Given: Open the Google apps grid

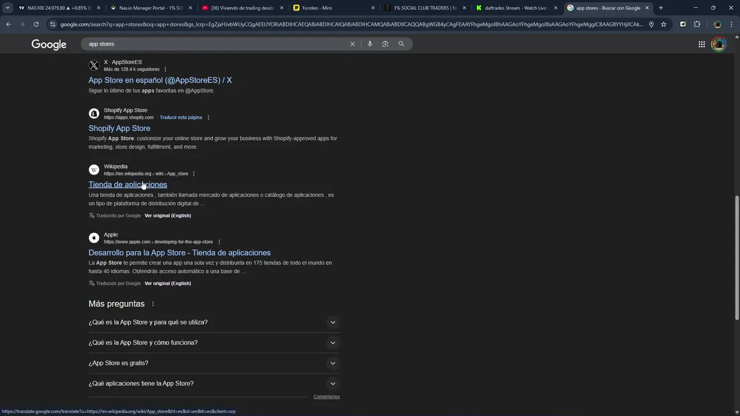Looking at the screenshot, I should click(x=701, y=44).
